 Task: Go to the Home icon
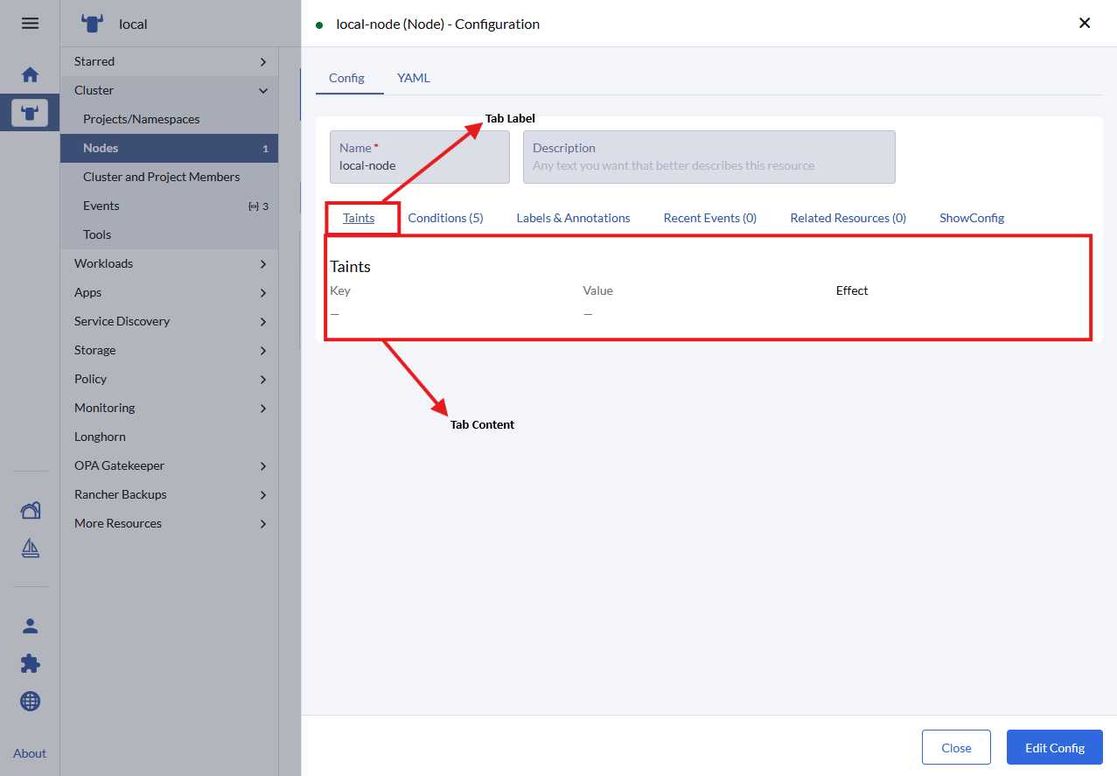click(x=30, y=74)
